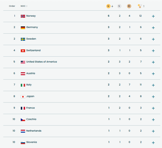Click the Czechia flag icon
This screenshot has height=148, width=162.
[23, 119]
